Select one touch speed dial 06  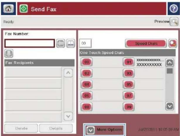point(87,95)
